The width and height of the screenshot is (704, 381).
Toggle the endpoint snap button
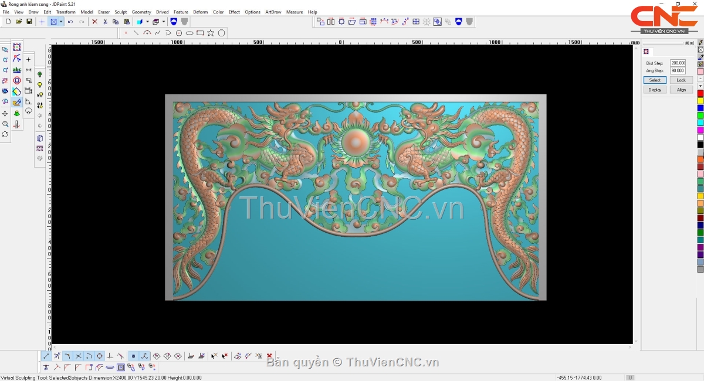click(46, 356)
